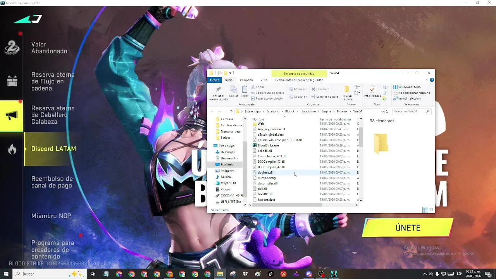Open the Web folder in the list
Viewport: 496px width, 279px height.
[261, 124]
